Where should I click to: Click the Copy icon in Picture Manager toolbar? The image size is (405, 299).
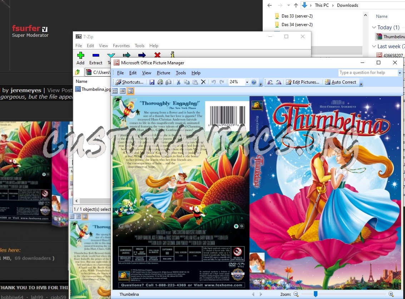point(187,82)
